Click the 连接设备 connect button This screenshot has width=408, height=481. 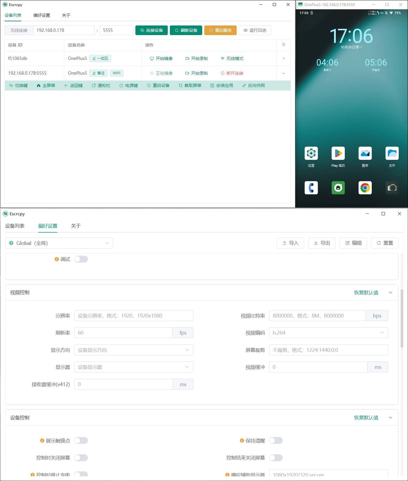pyautogui.click(x=151, y=30)
